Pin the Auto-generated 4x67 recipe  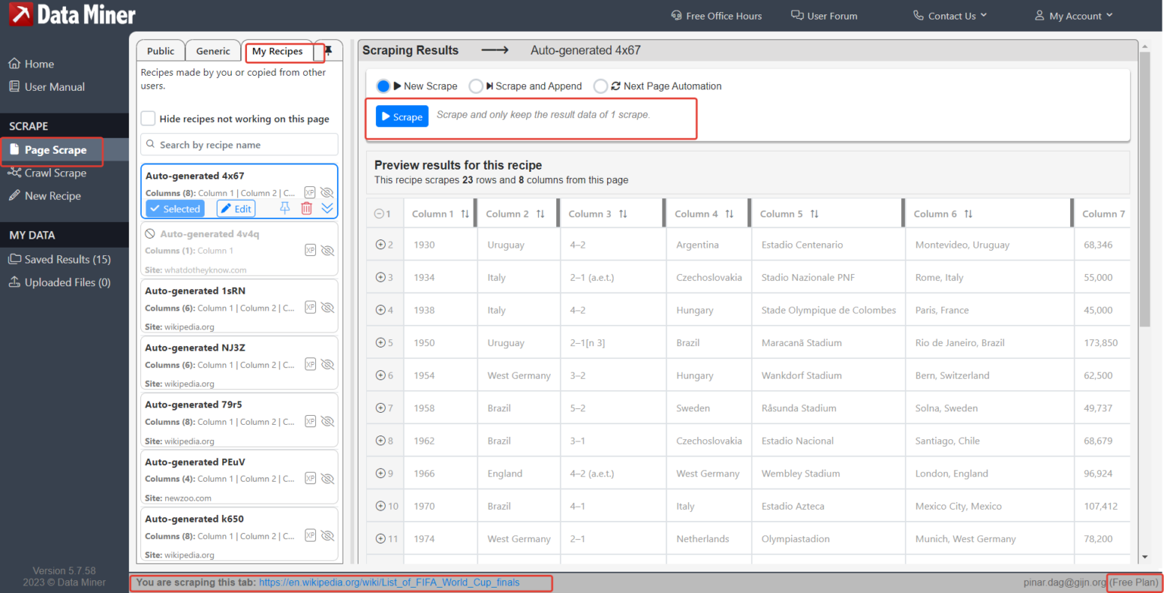pyautogui.click(x=284, y=208)
